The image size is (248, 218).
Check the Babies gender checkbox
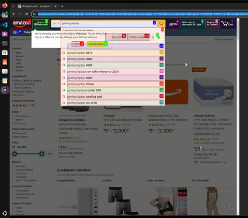[x=13, y=67]
